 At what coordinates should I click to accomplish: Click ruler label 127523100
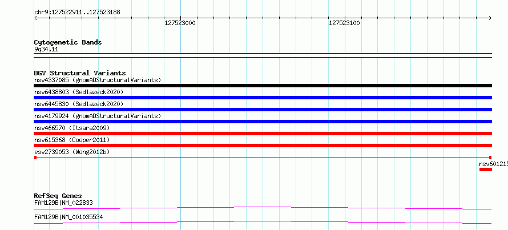click(344, 23)
